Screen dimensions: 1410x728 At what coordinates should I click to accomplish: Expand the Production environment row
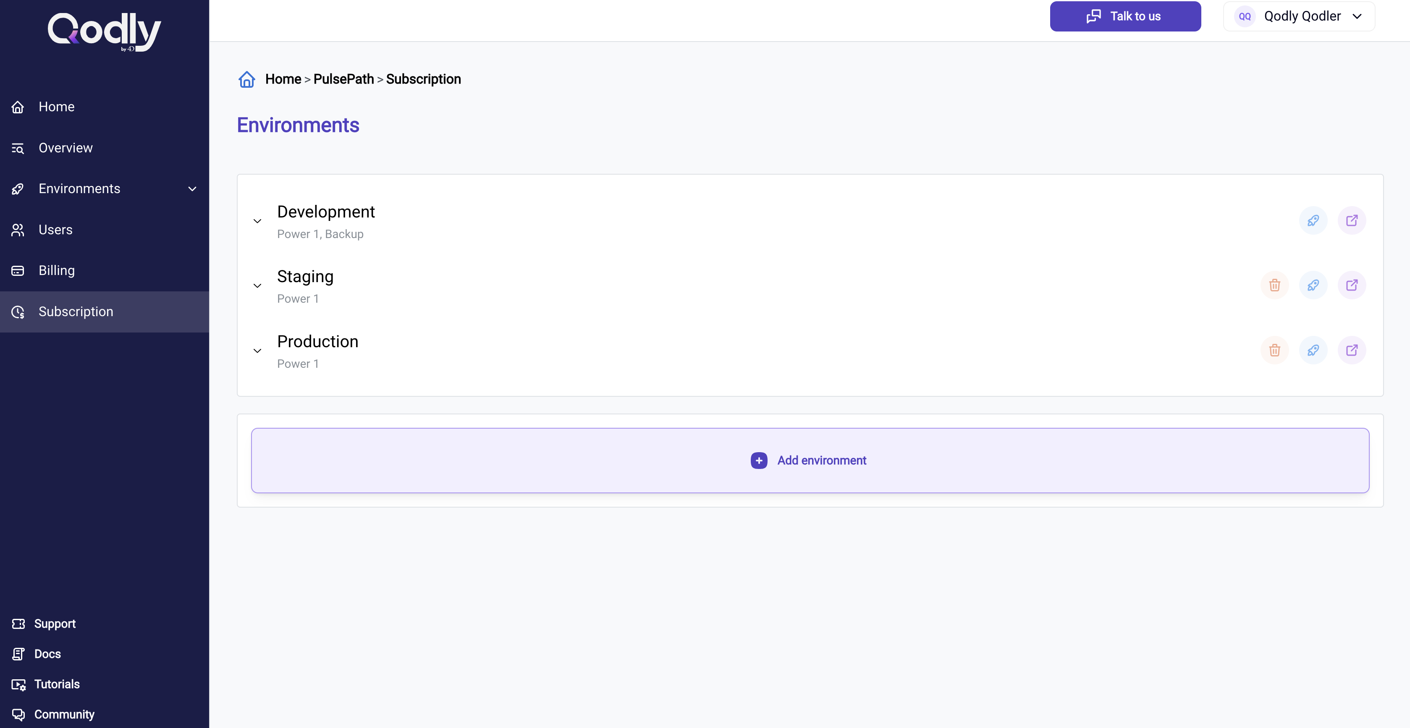pos(257,351)
